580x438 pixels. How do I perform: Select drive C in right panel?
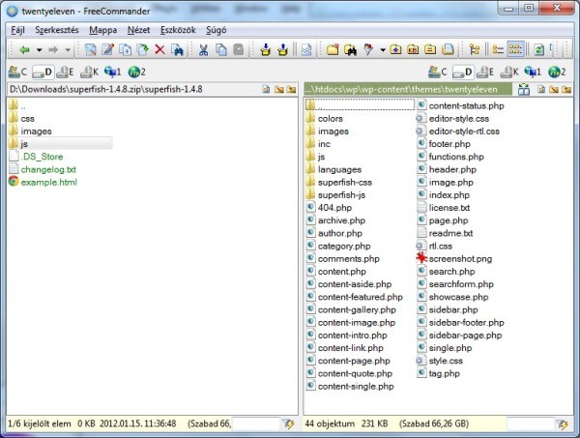(x=438, y=72)
